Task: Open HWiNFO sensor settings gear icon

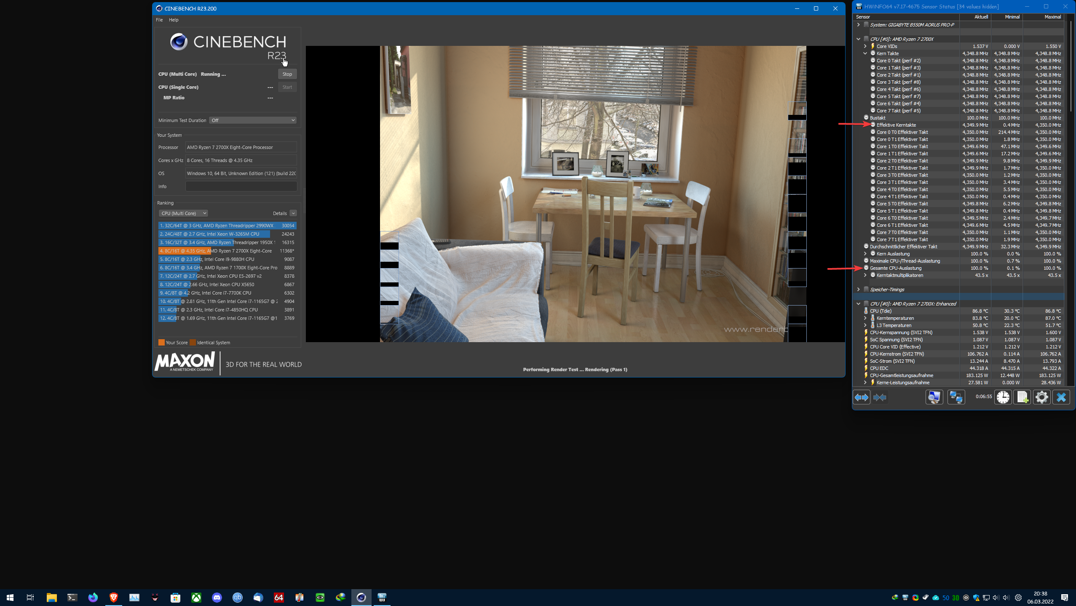Action: 1041,397
